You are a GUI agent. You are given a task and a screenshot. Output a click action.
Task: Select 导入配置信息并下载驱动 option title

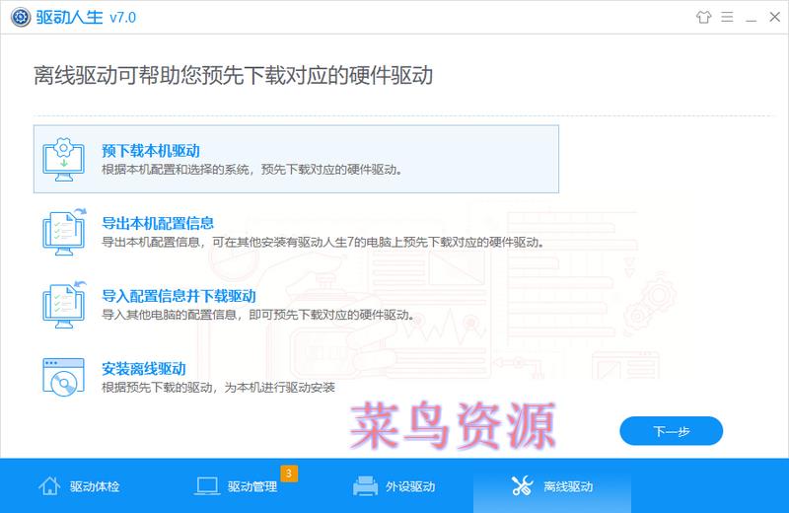click(179, 296)
